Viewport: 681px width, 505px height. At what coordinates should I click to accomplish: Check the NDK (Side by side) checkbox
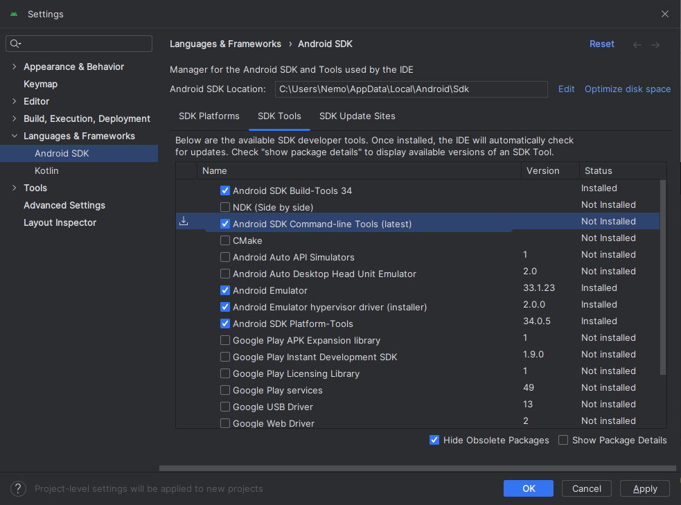tap(225, 207)
